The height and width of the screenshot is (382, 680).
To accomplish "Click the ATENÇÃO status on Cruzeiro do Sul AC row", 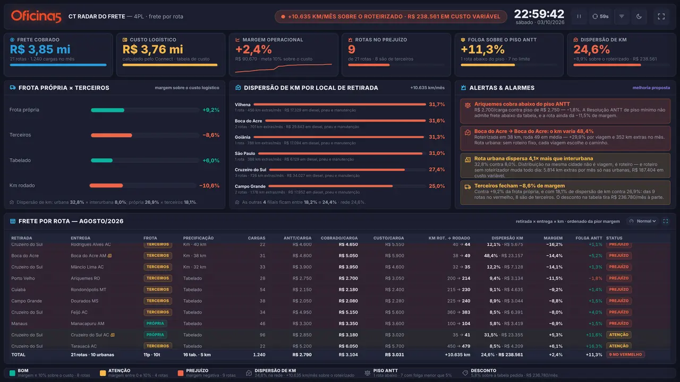I will pyautogui.click(x=619, y=335).
